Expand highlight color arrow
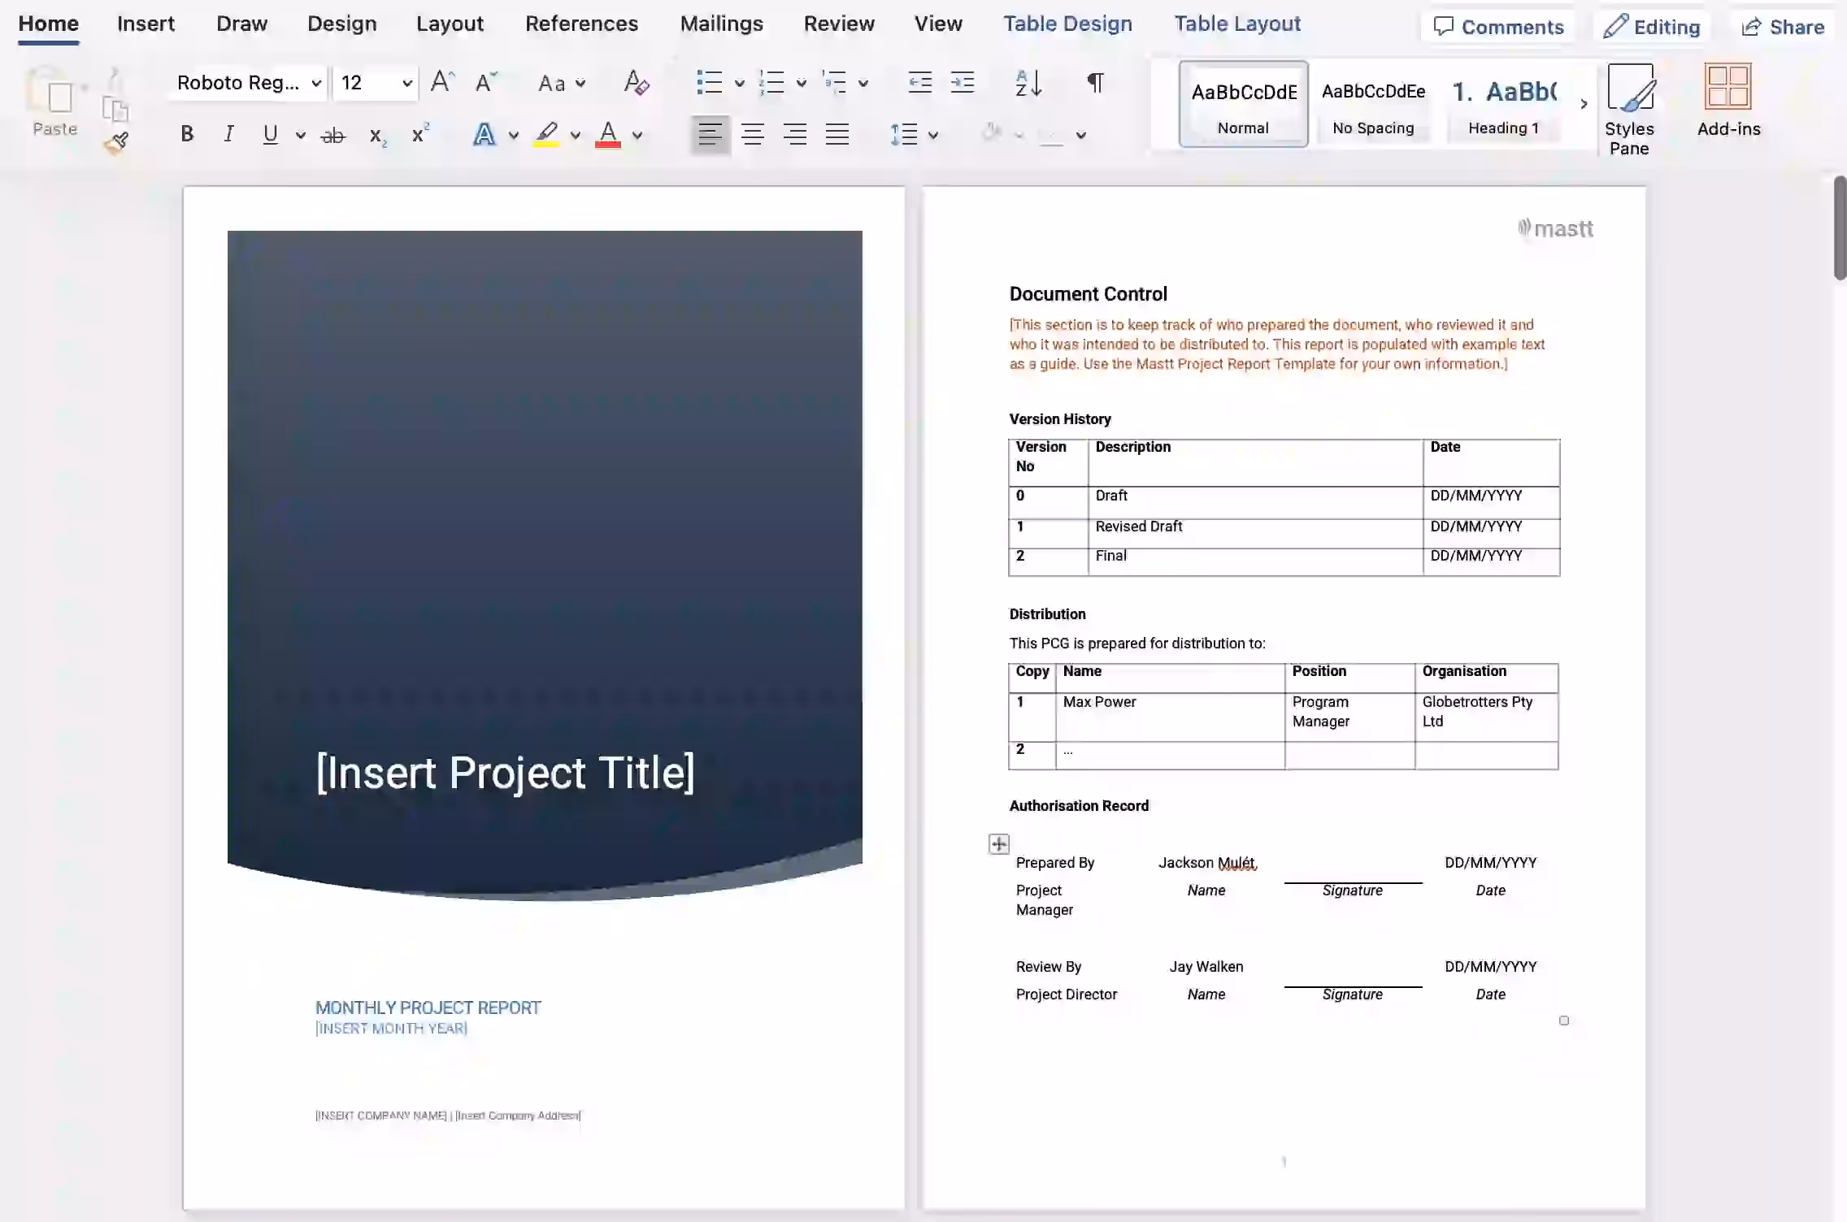Screen dimensions: 1847x1222 [x=576, y=135]
